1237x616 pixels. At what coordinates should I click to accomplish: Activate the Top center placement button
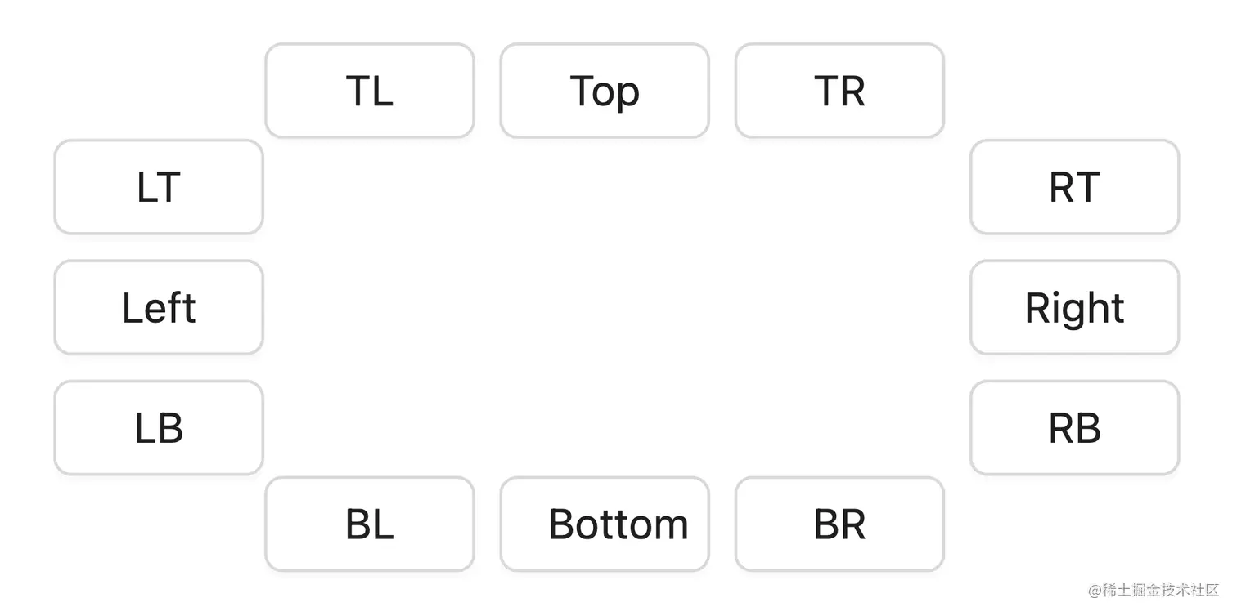point(605,91)
